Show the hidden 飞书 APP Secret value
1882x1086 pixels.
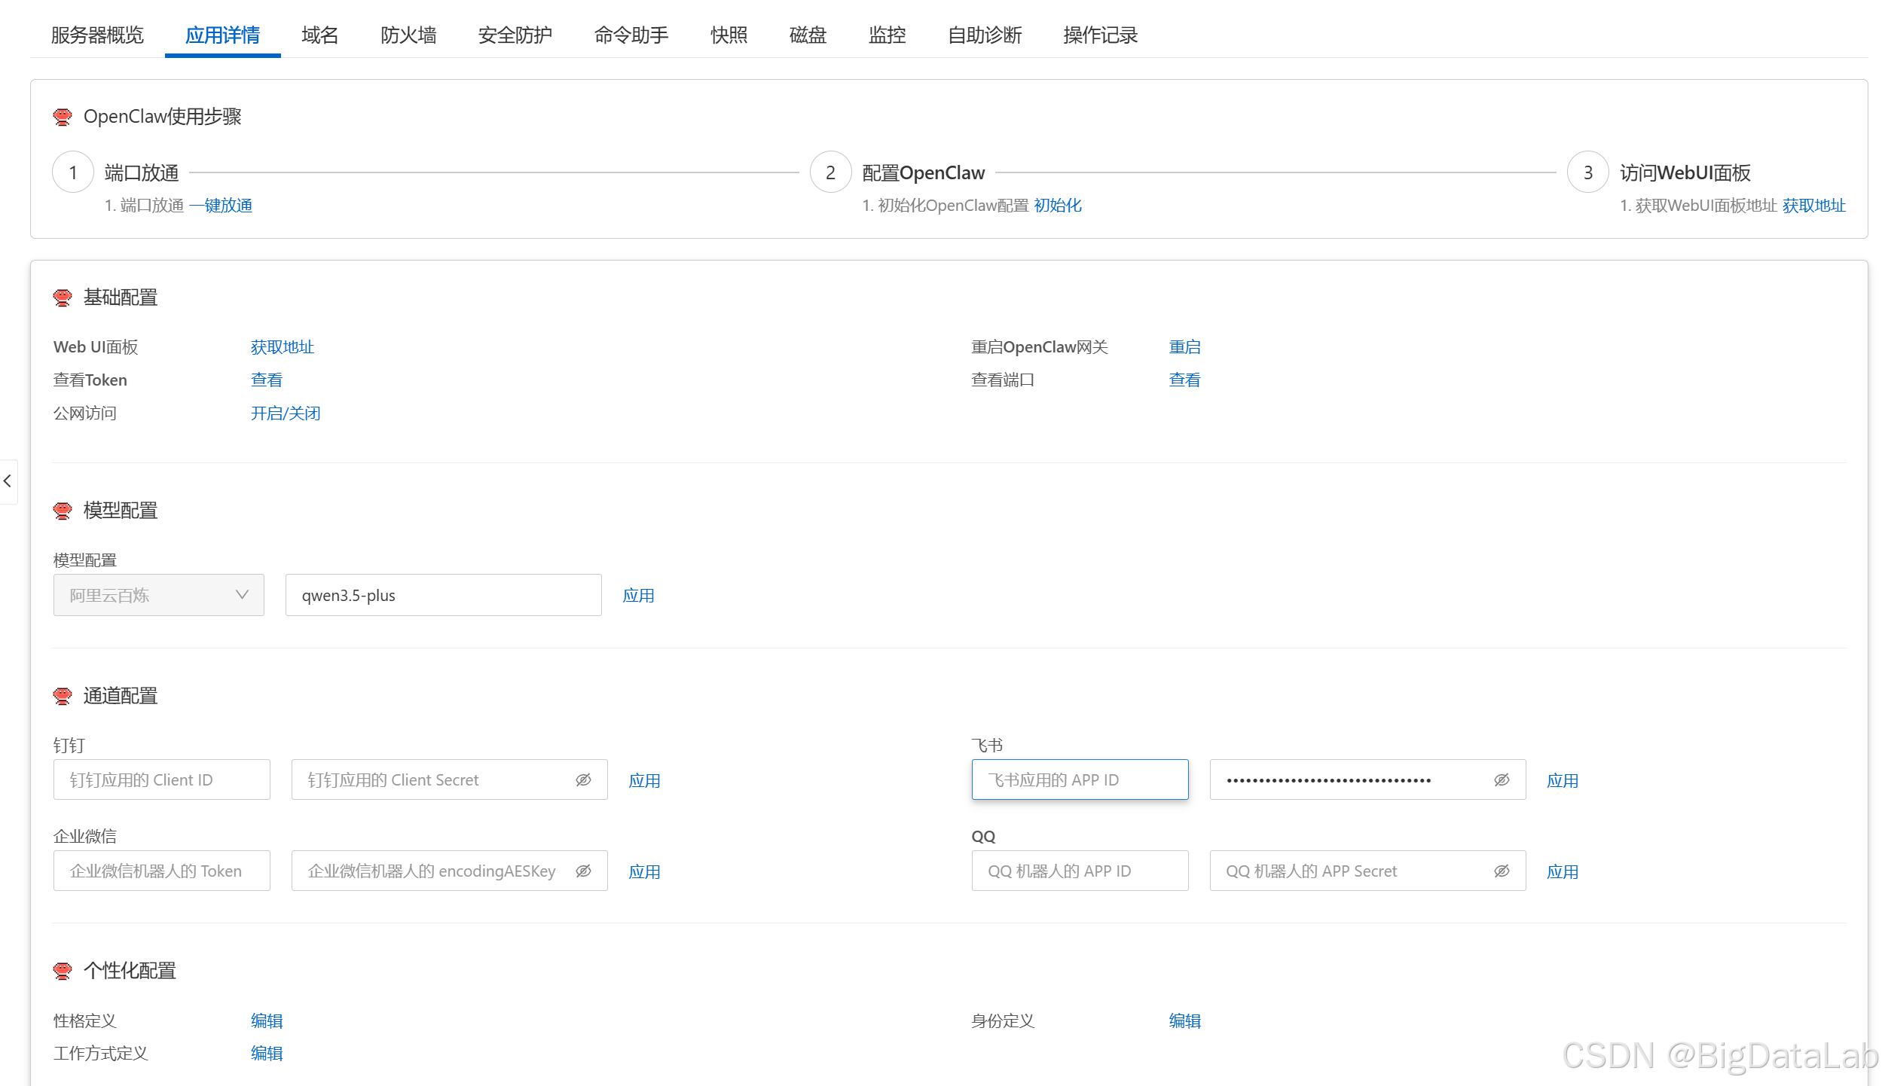click(x=1502, y=779)
